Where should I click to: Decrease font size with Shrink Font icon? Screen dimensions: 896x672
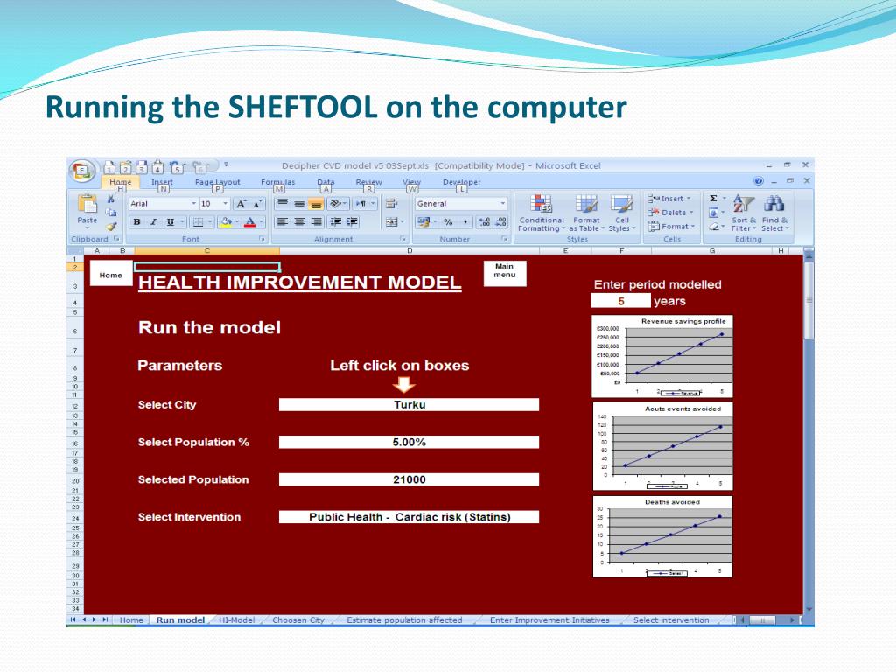pos(258,204)
